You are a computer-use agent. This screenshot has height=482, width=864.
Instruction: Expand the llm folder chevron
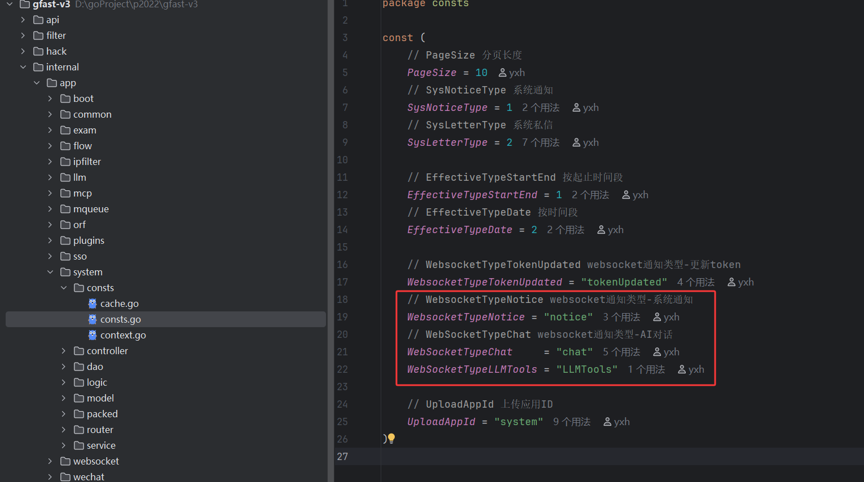coord(50,177)
